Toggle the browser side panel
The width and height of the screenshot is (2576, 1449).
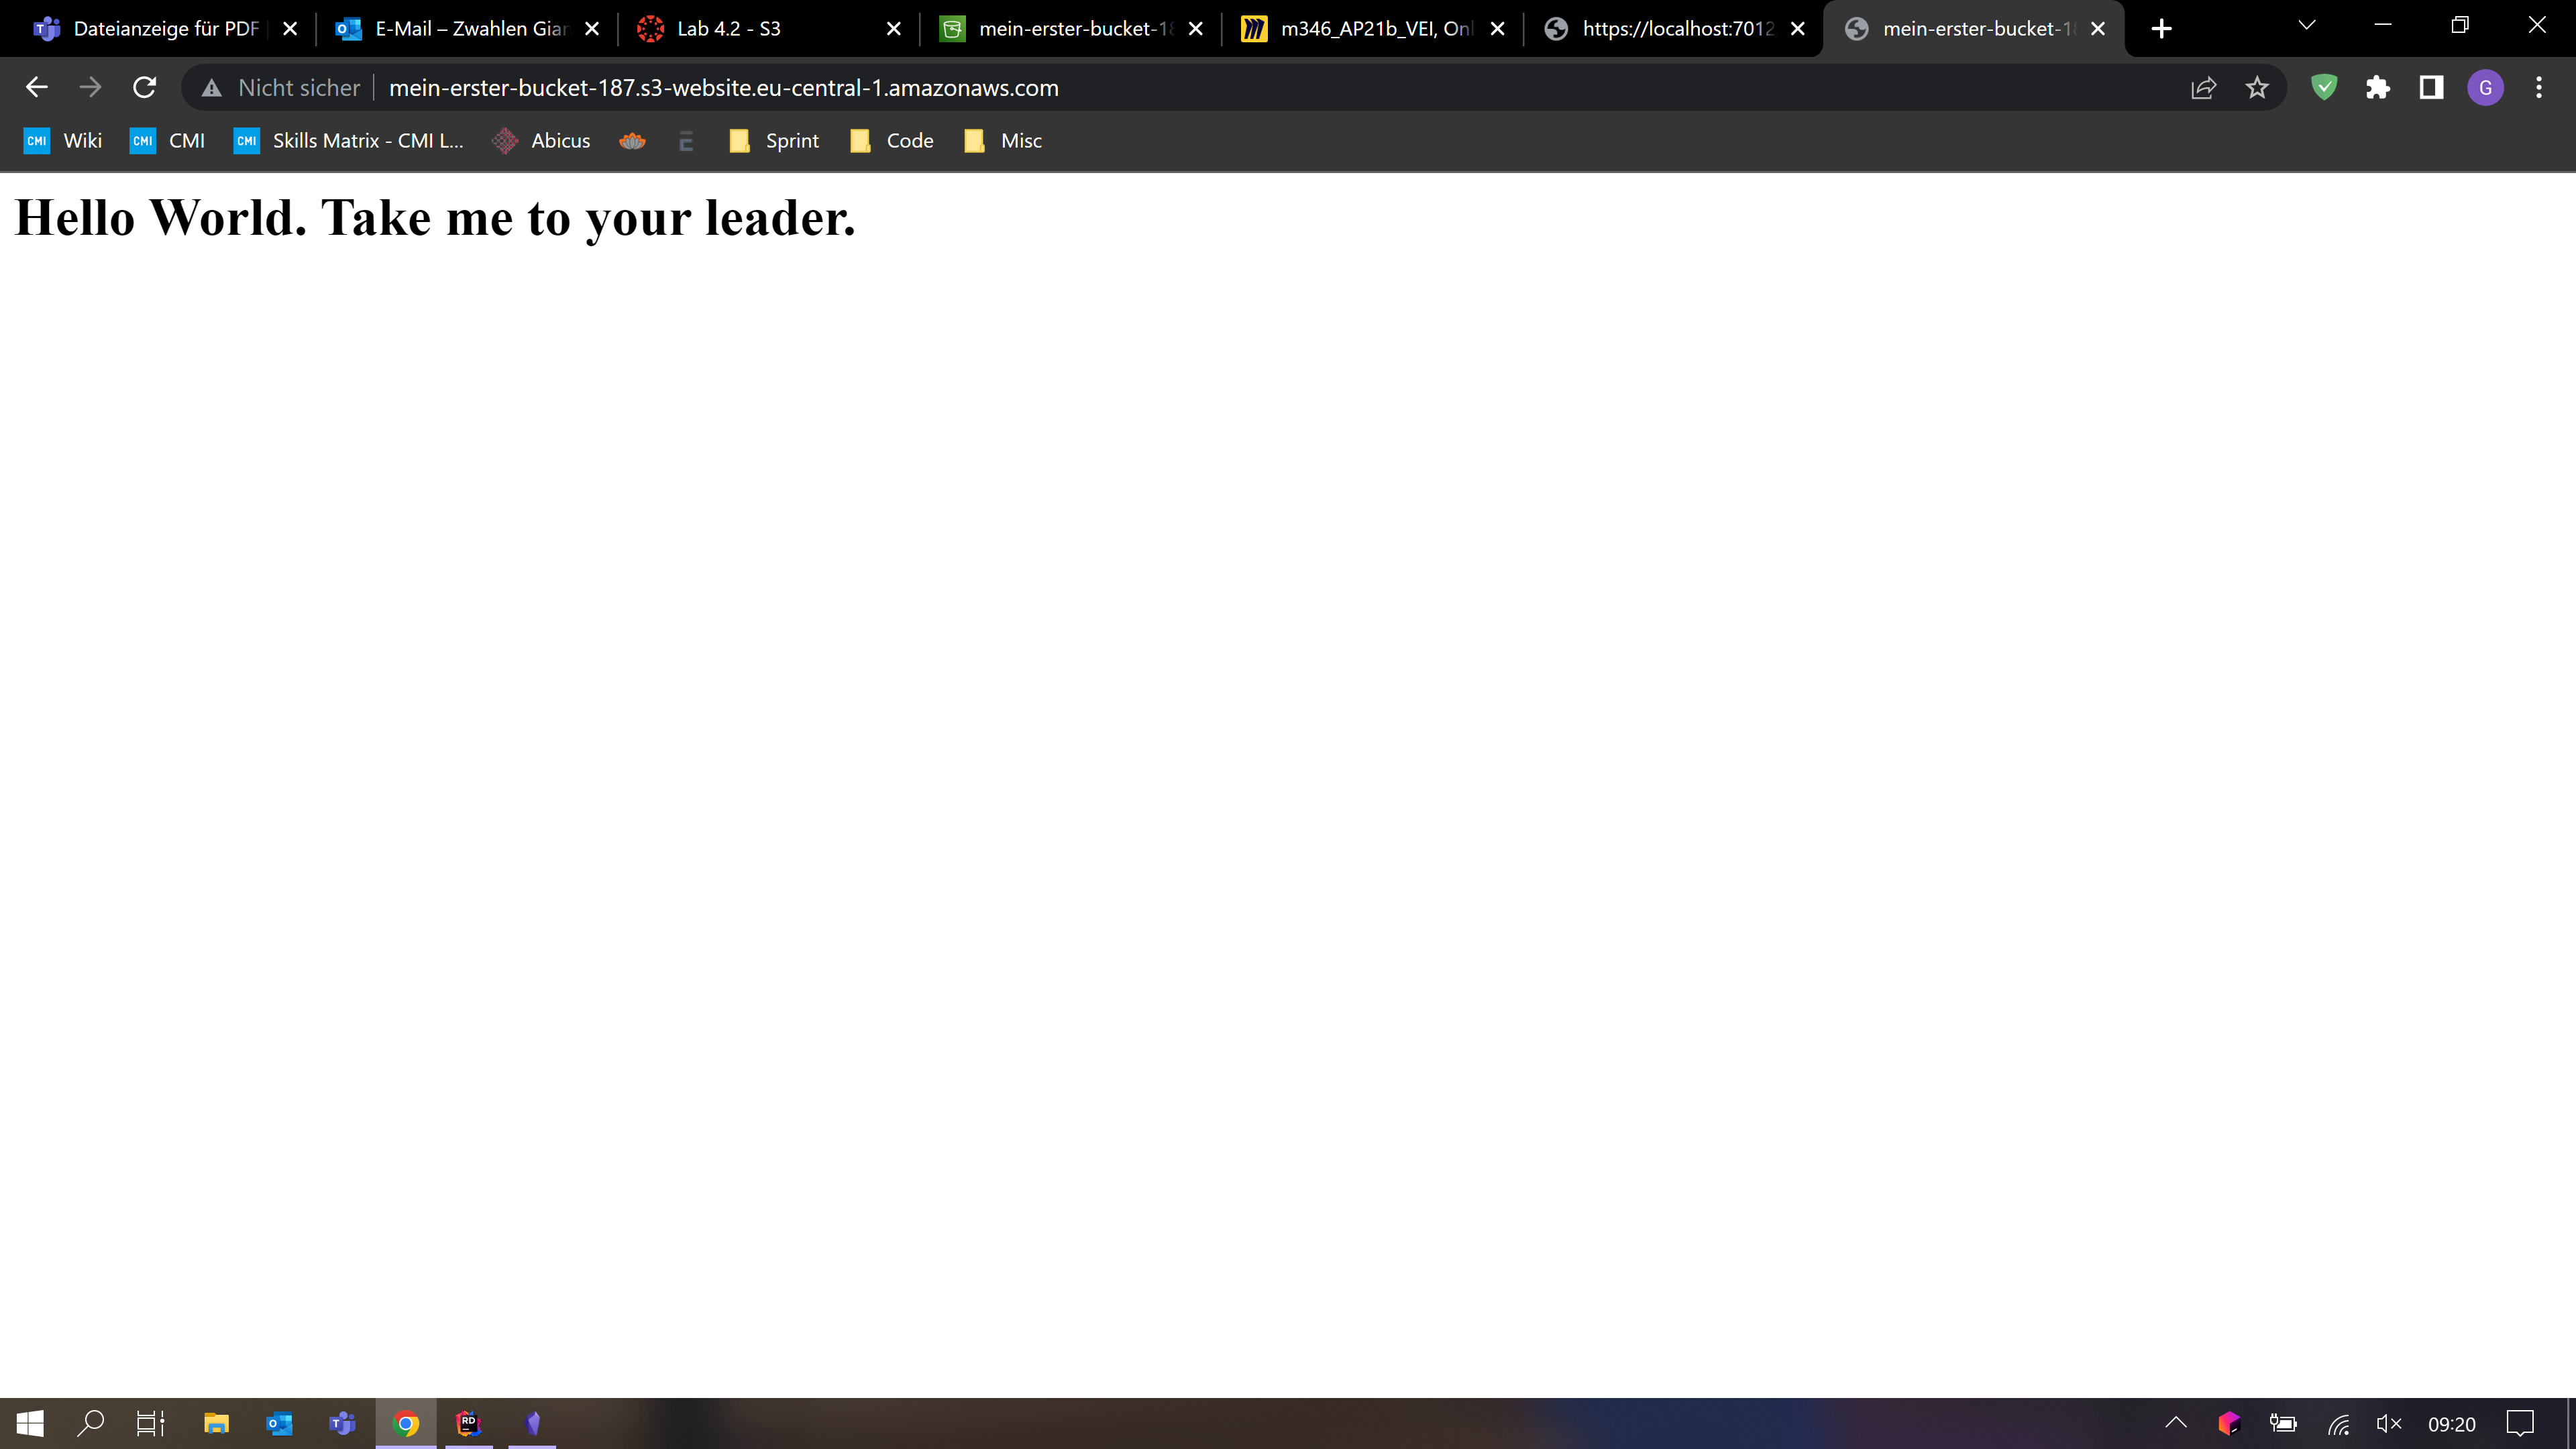2431,88
